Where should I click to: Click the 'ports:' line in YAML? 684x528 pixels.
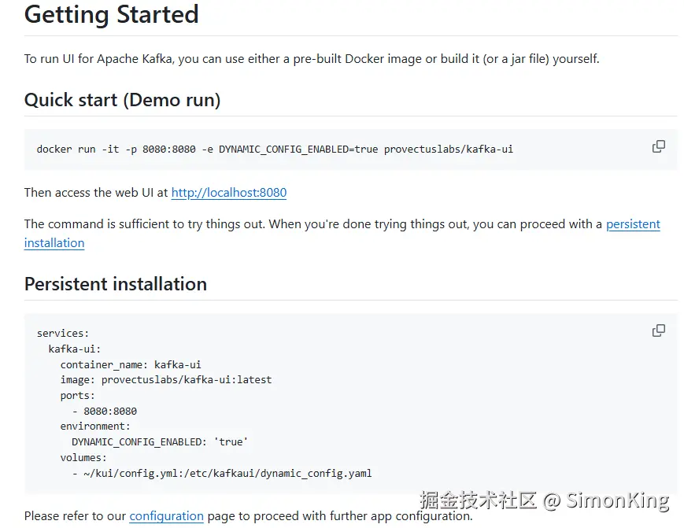pyautogui.click(x=77, y=395)
